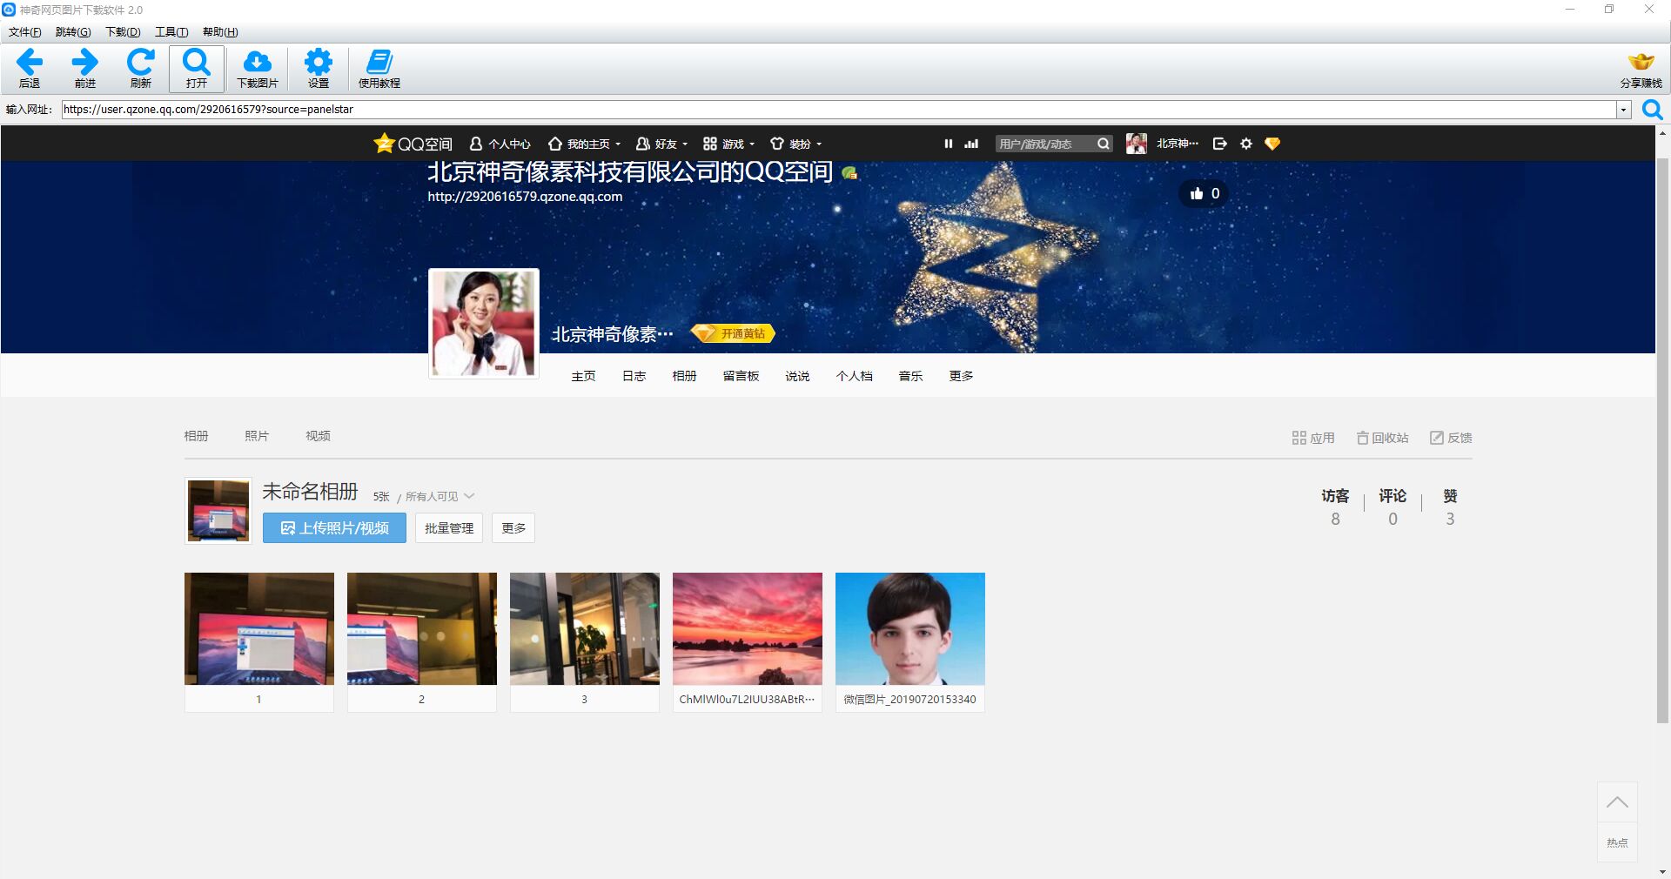1671x879 pixels.
Task: Click the 用户/游戏/动态 search field
Action: [x=1044, y=144]
